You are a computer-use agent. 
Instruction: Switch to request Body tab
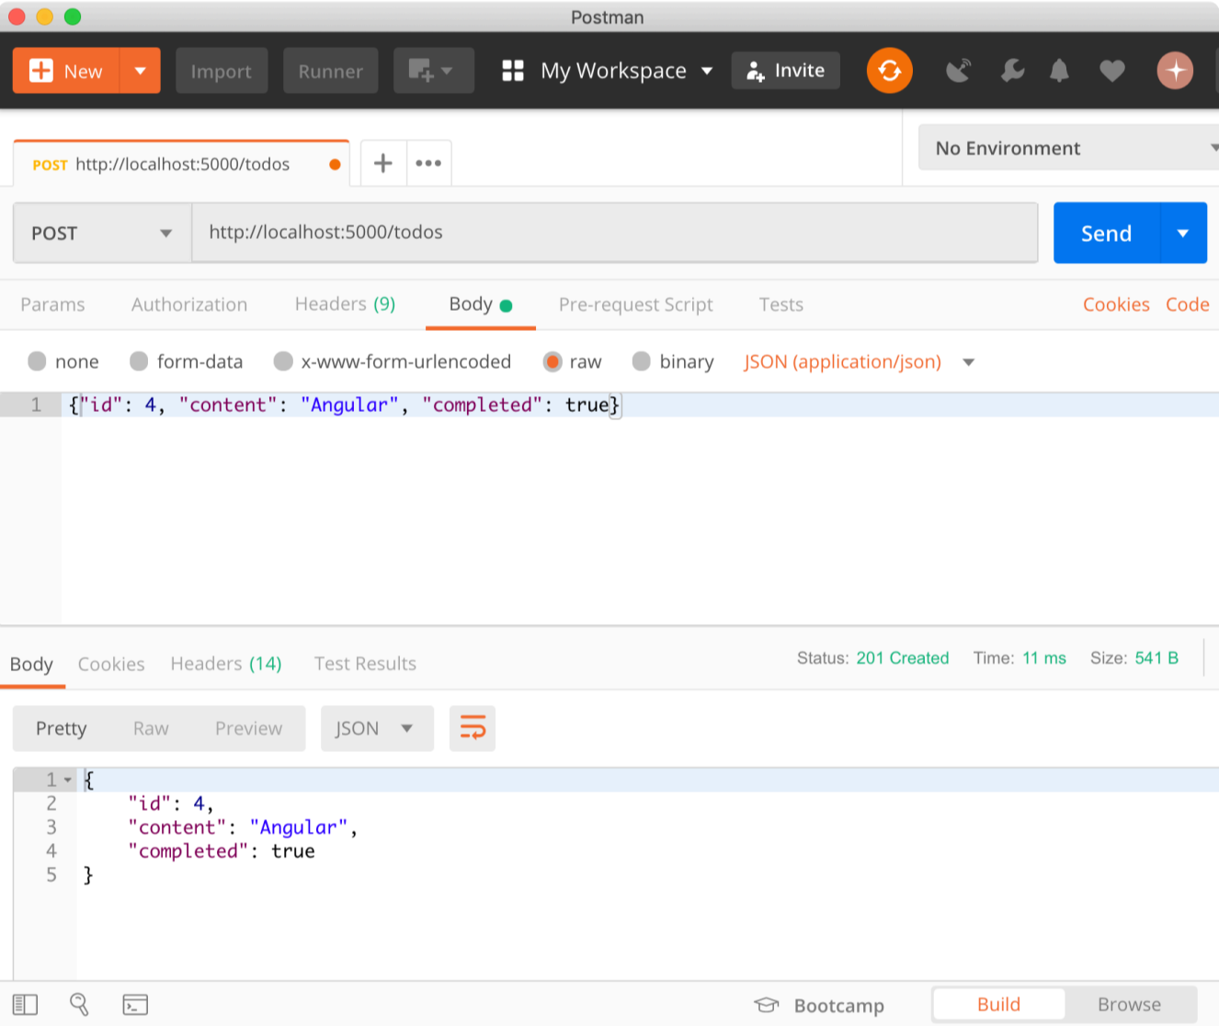click(x=480, y=304)
